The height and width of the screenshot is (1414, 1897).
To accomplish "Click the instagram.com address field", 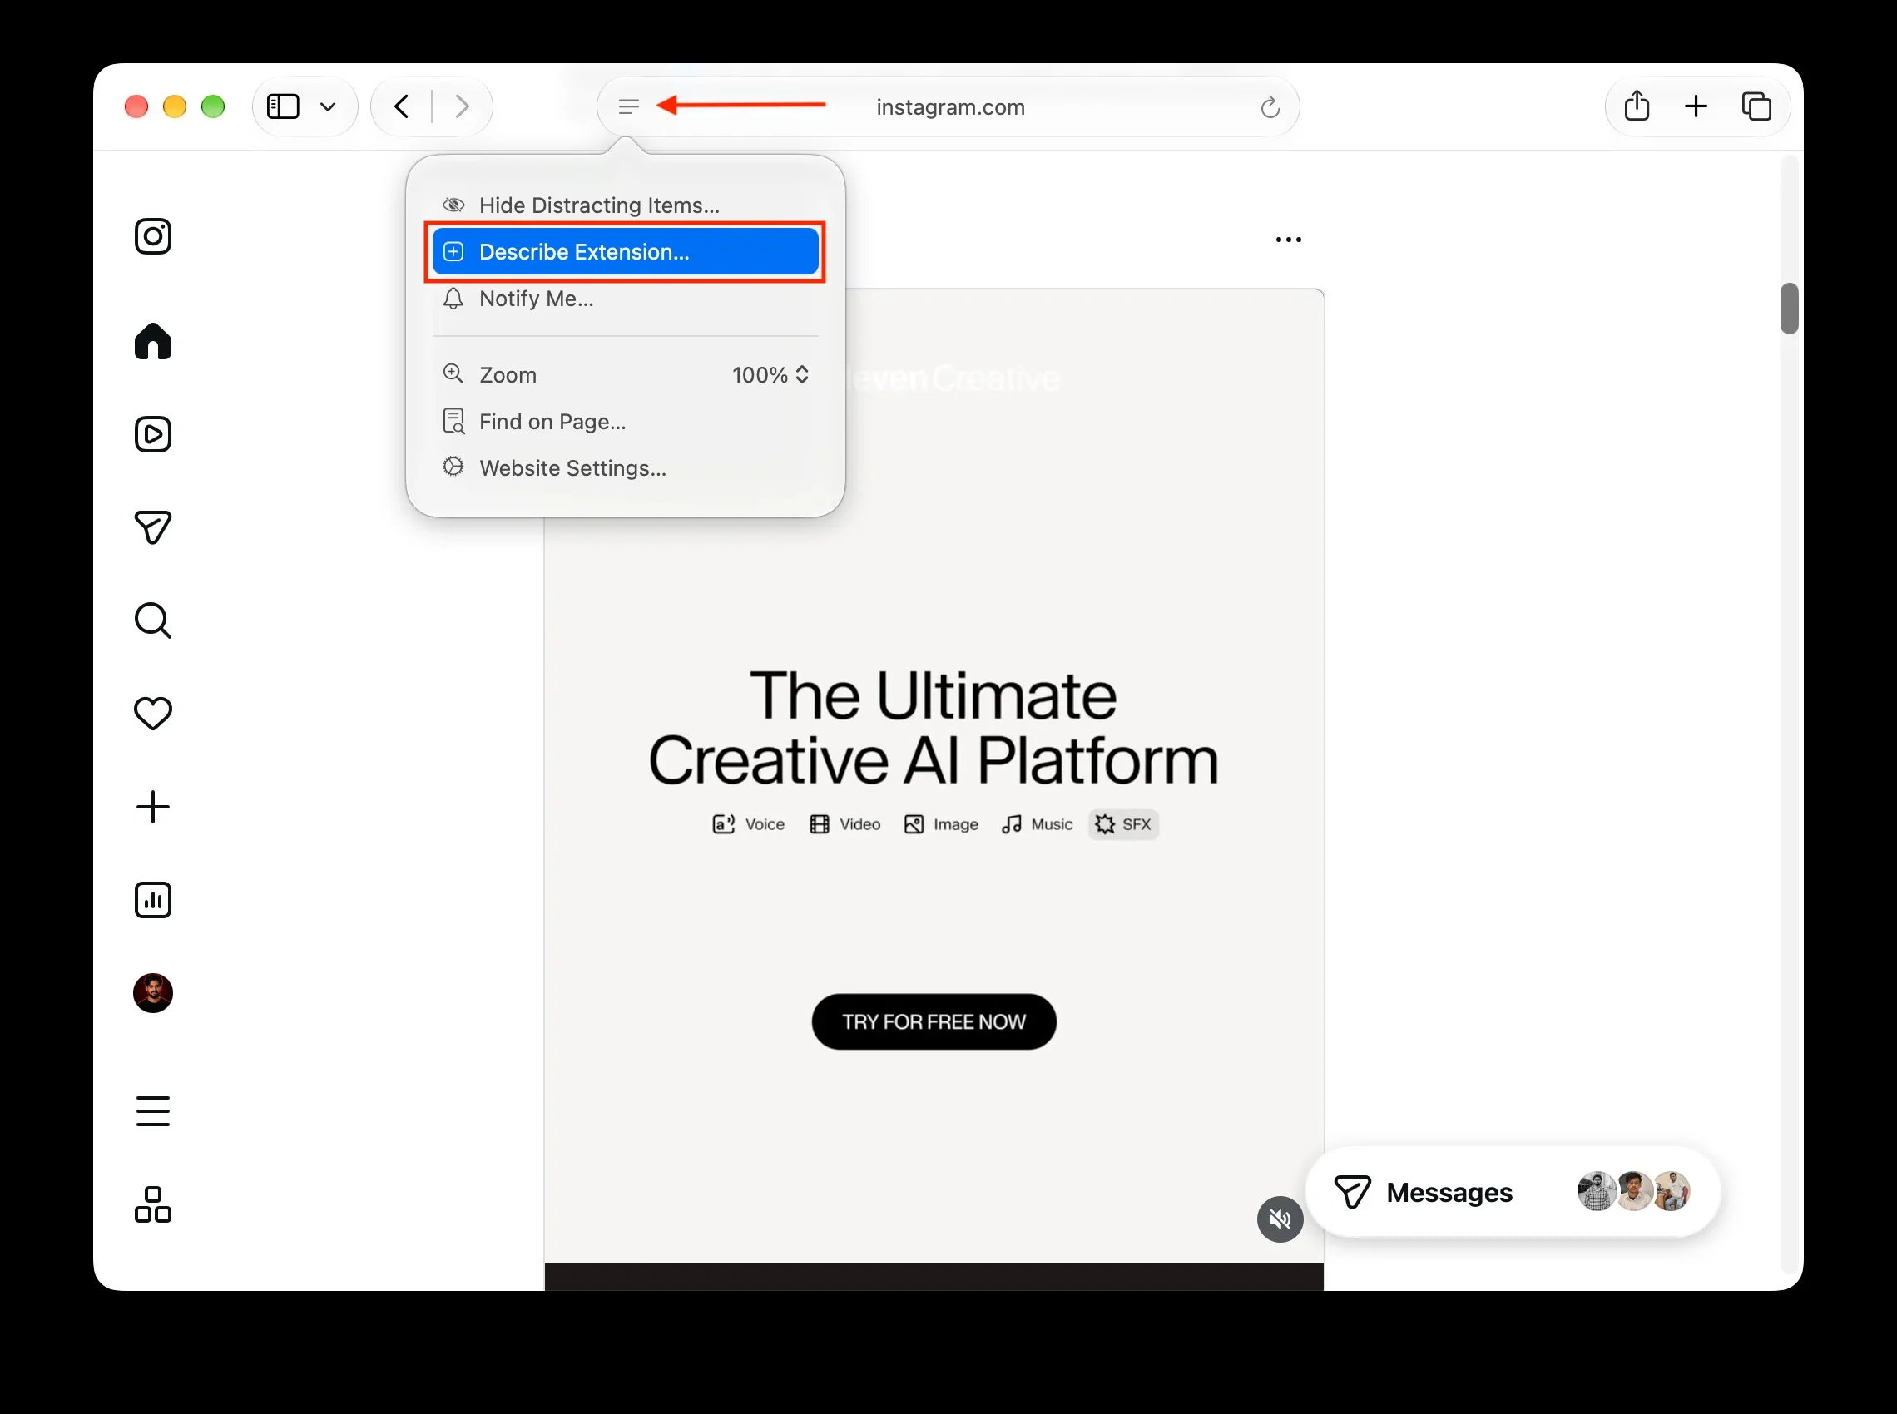I will (x=950, y=107).
